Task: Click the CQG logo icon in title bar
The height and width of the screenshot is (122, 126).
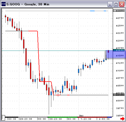Action: [x=4, y=4]
